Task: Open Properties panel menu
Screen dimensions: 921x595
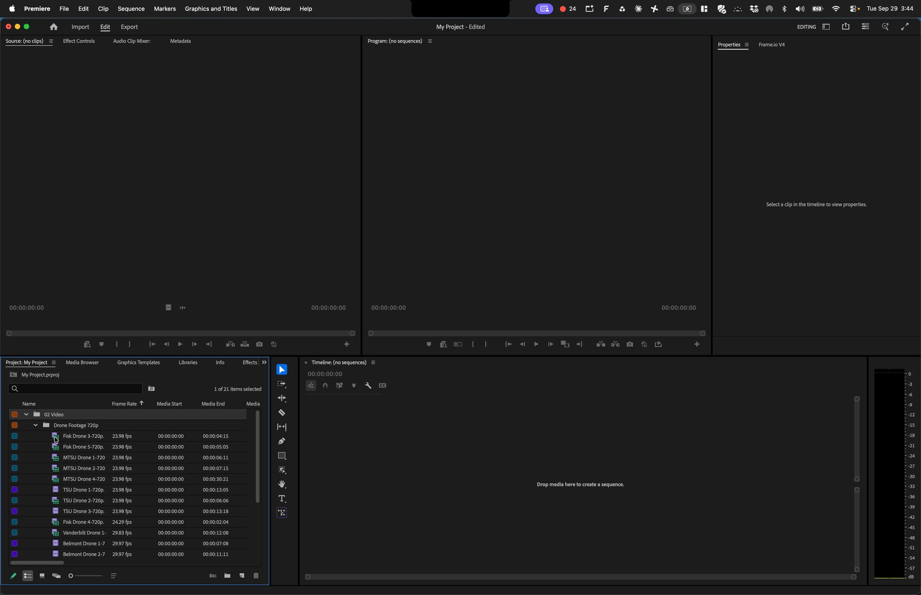Action: pos(746,45)
